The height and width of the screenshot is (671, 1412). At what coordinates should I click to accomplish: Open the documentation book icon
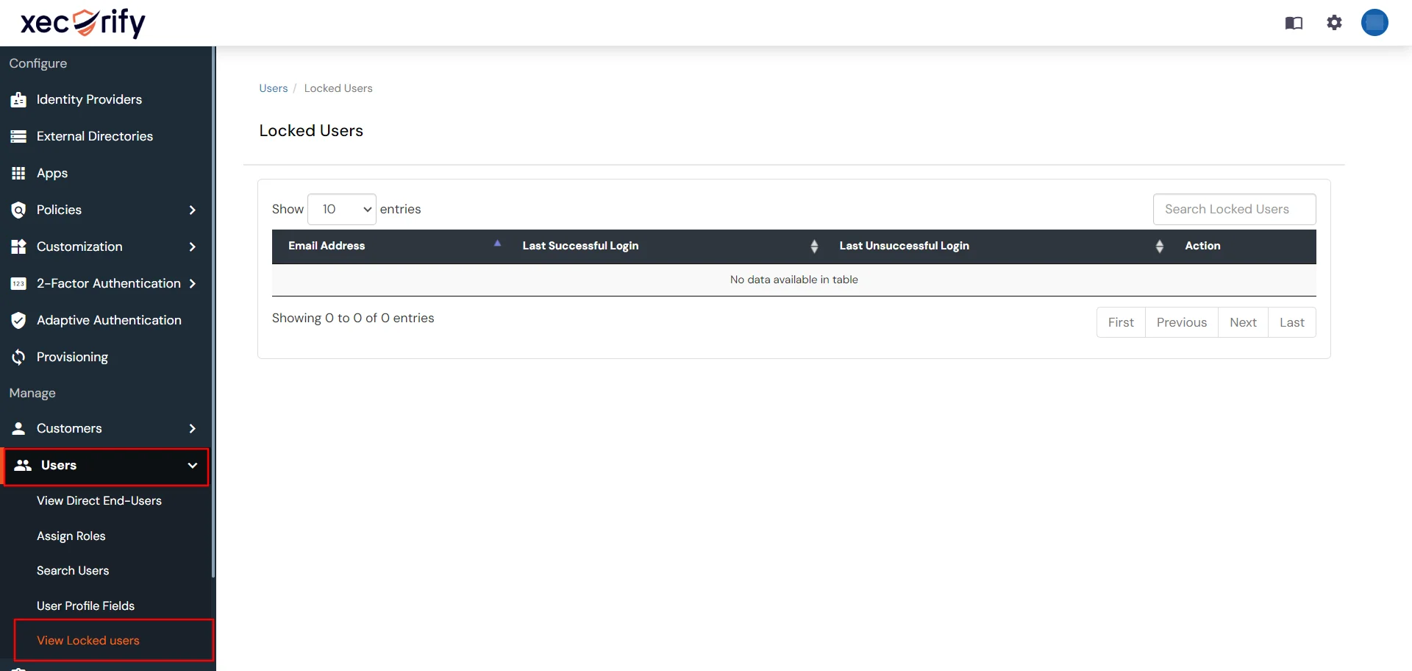[x=1294, y=23]
